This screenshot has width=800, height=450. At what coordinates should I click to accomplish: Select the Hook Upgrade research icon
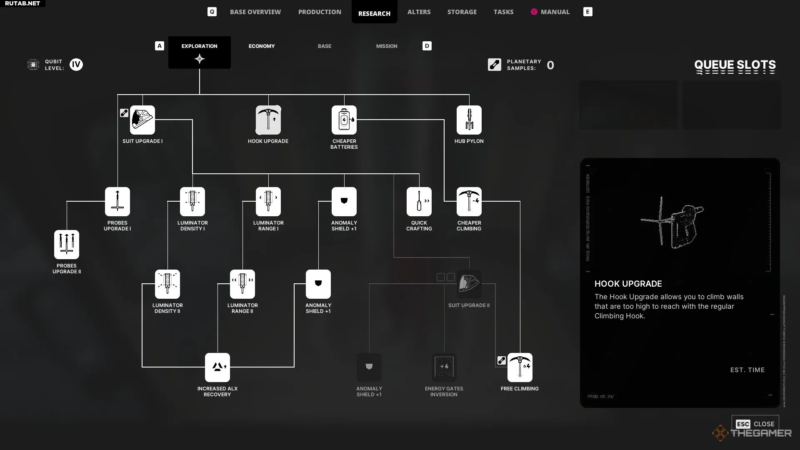pyautogui.click(x=268, y=120)
